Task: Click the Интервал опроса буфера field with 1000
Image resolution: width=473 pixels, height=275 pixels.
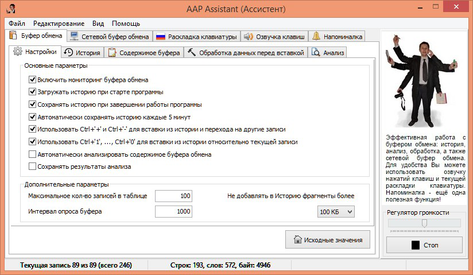Action: [173, 211]
